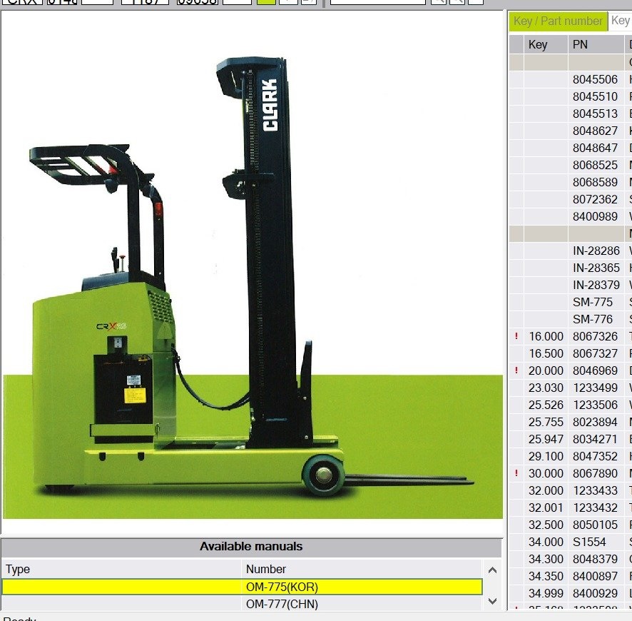Select part number 8048647
632x621 pixels.
point(595,148)
